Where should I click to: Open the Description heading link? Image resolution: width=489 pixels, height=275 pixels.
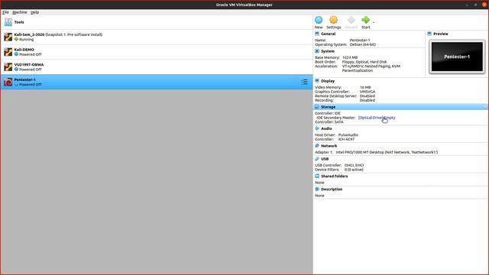[332, 189]
